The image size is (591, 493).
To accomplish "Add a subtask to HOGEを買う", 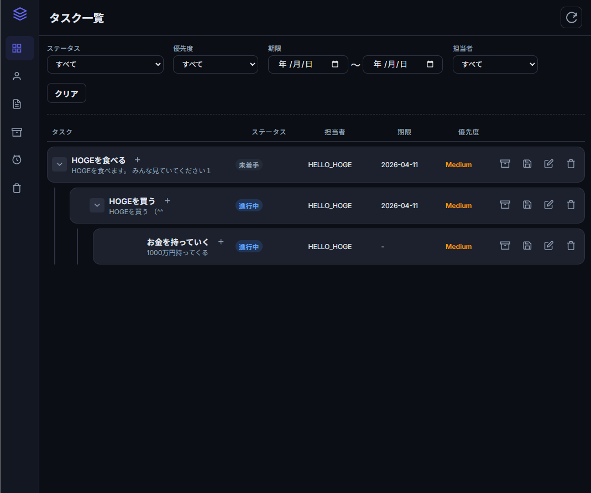I will pos(168,201).
